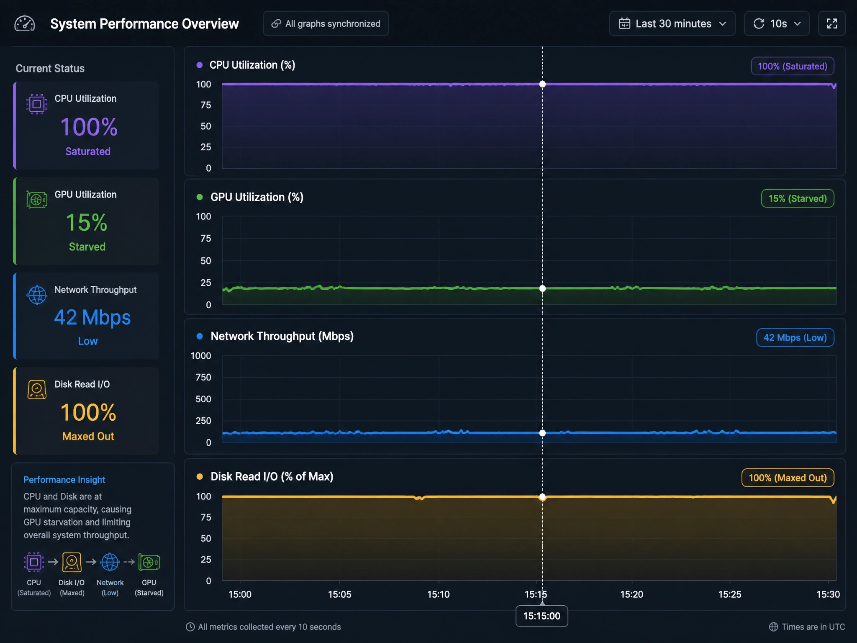Click the System Performance Overview title
Screen dimensions: 857x643
(x=144, y=24)
